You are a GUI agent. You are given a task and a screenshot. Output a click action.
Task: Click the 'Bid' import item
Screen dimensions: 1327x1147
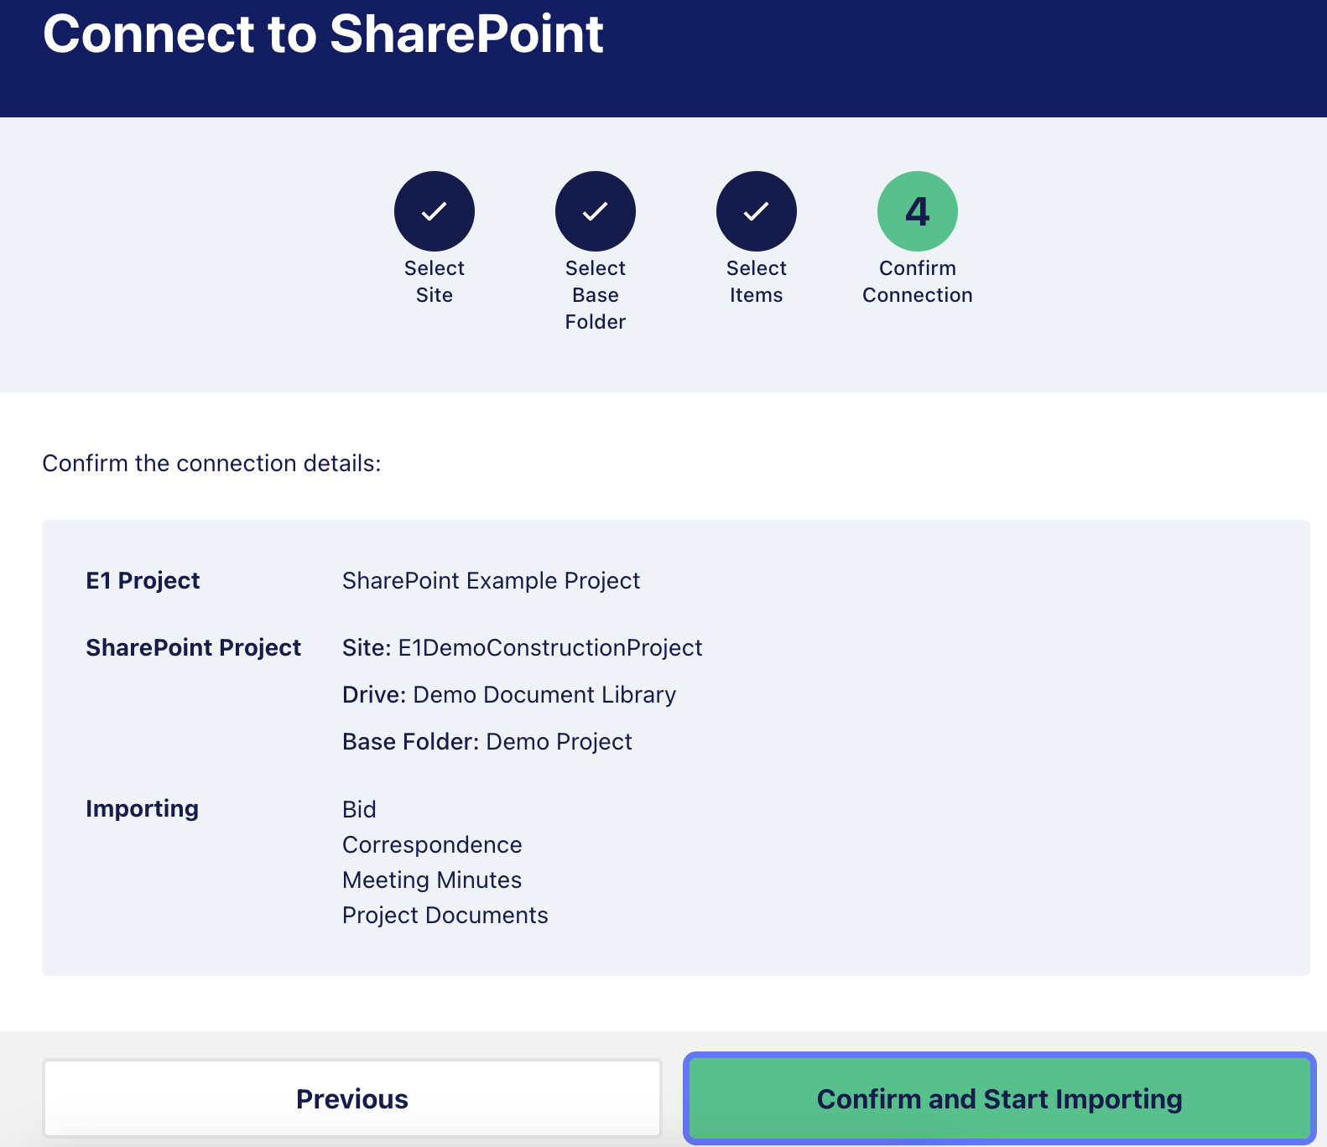(x=359, y=810)
